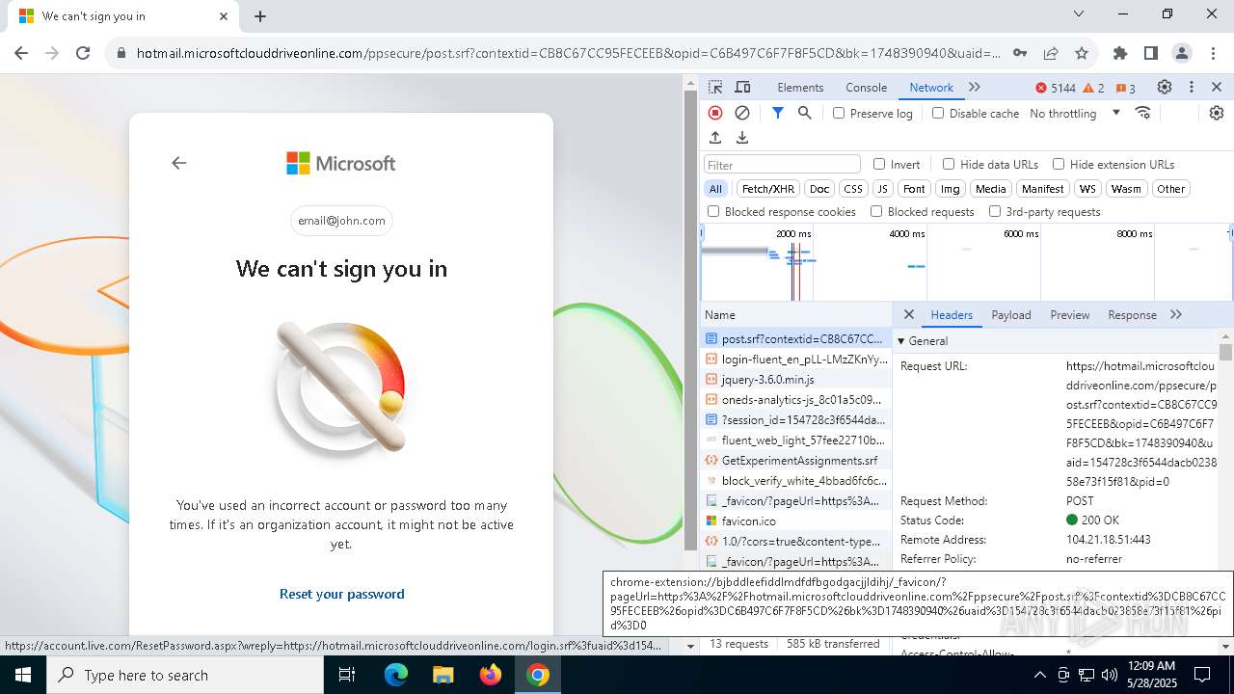The image size is (1234, 694).
Task: Open the Response tab
Action: (x=1133, y=315)
